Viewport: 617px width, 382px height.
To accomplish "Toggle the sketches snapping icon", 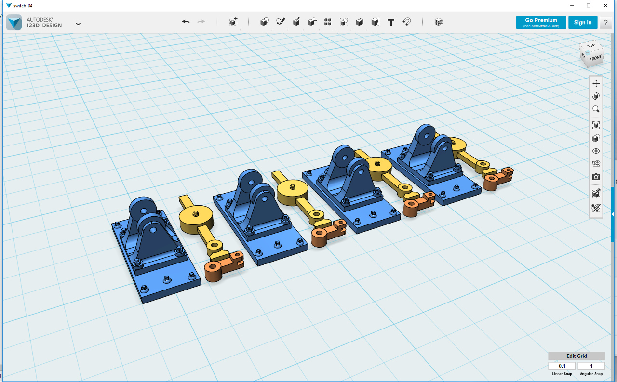I will tap(596, 208).
